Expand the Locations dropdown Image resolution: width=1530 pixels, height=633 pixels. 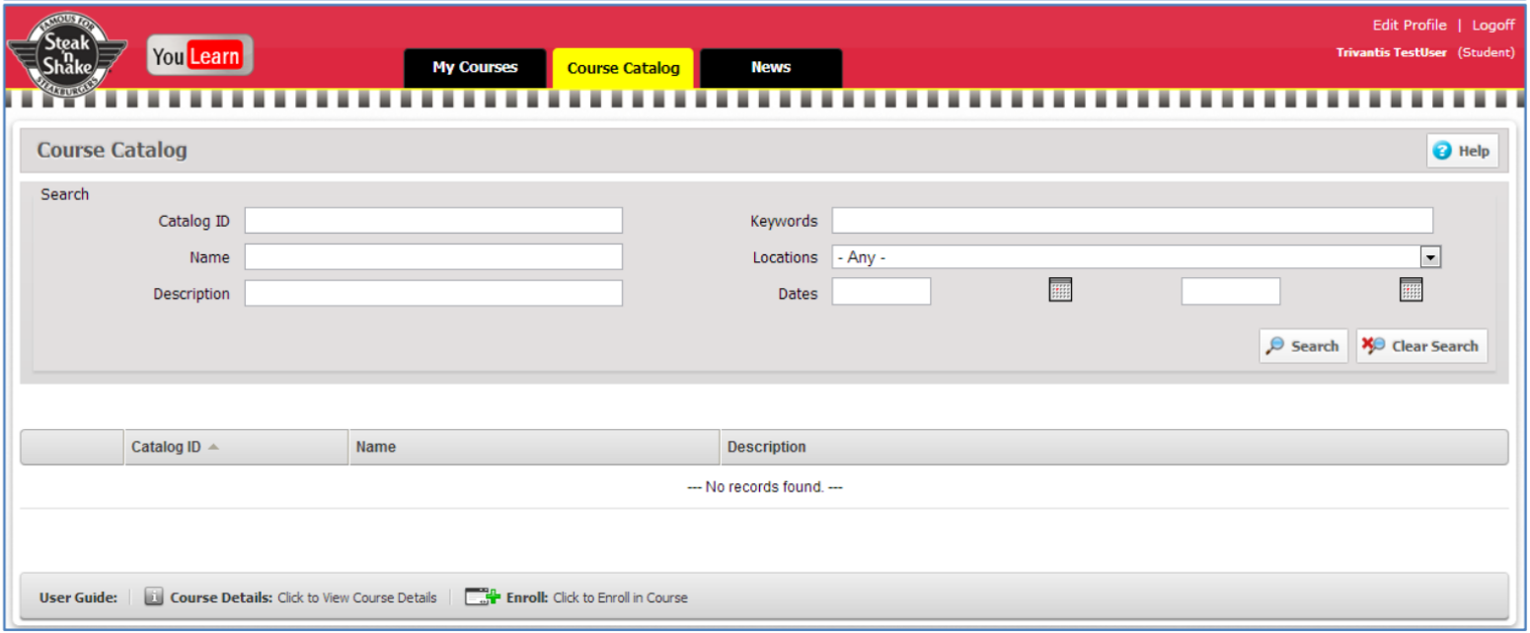[1430, 257]
